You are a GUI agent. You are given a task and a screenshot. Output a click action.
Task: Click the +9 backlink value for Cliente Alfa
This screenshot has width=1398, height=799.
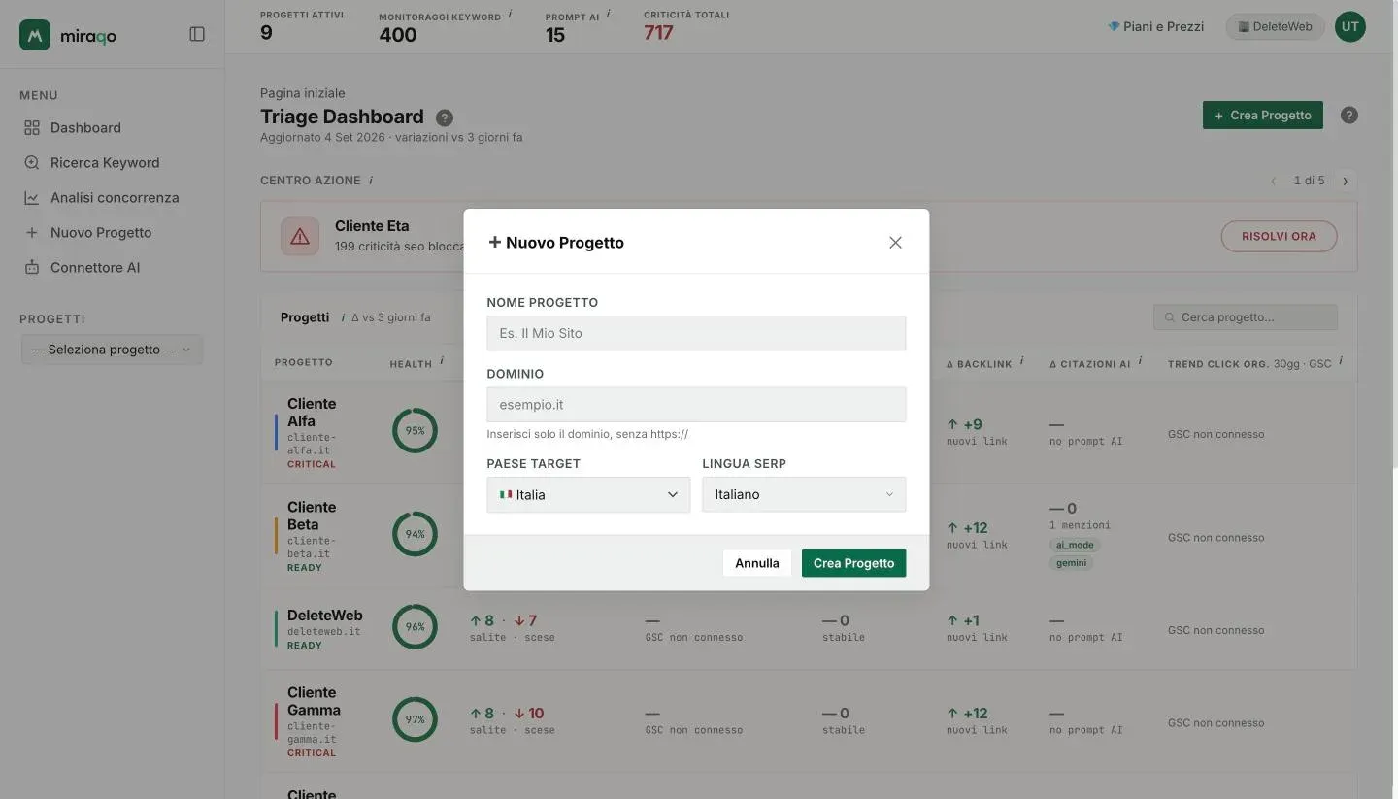(965, 424)
